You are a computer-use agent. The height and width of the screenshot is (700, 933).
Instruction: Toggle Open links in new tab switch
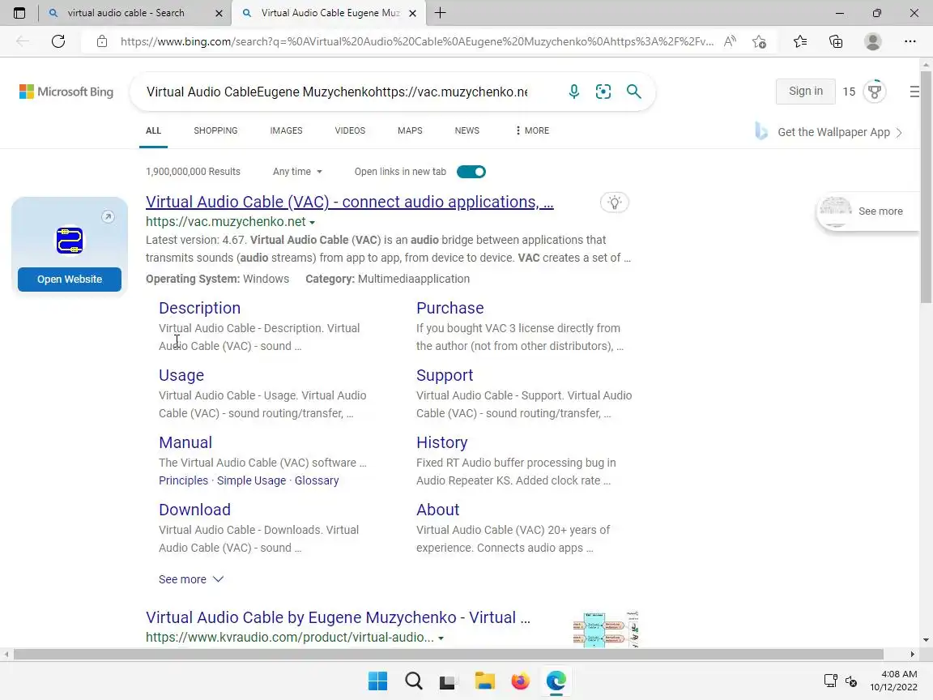click(x=471, y=172)
